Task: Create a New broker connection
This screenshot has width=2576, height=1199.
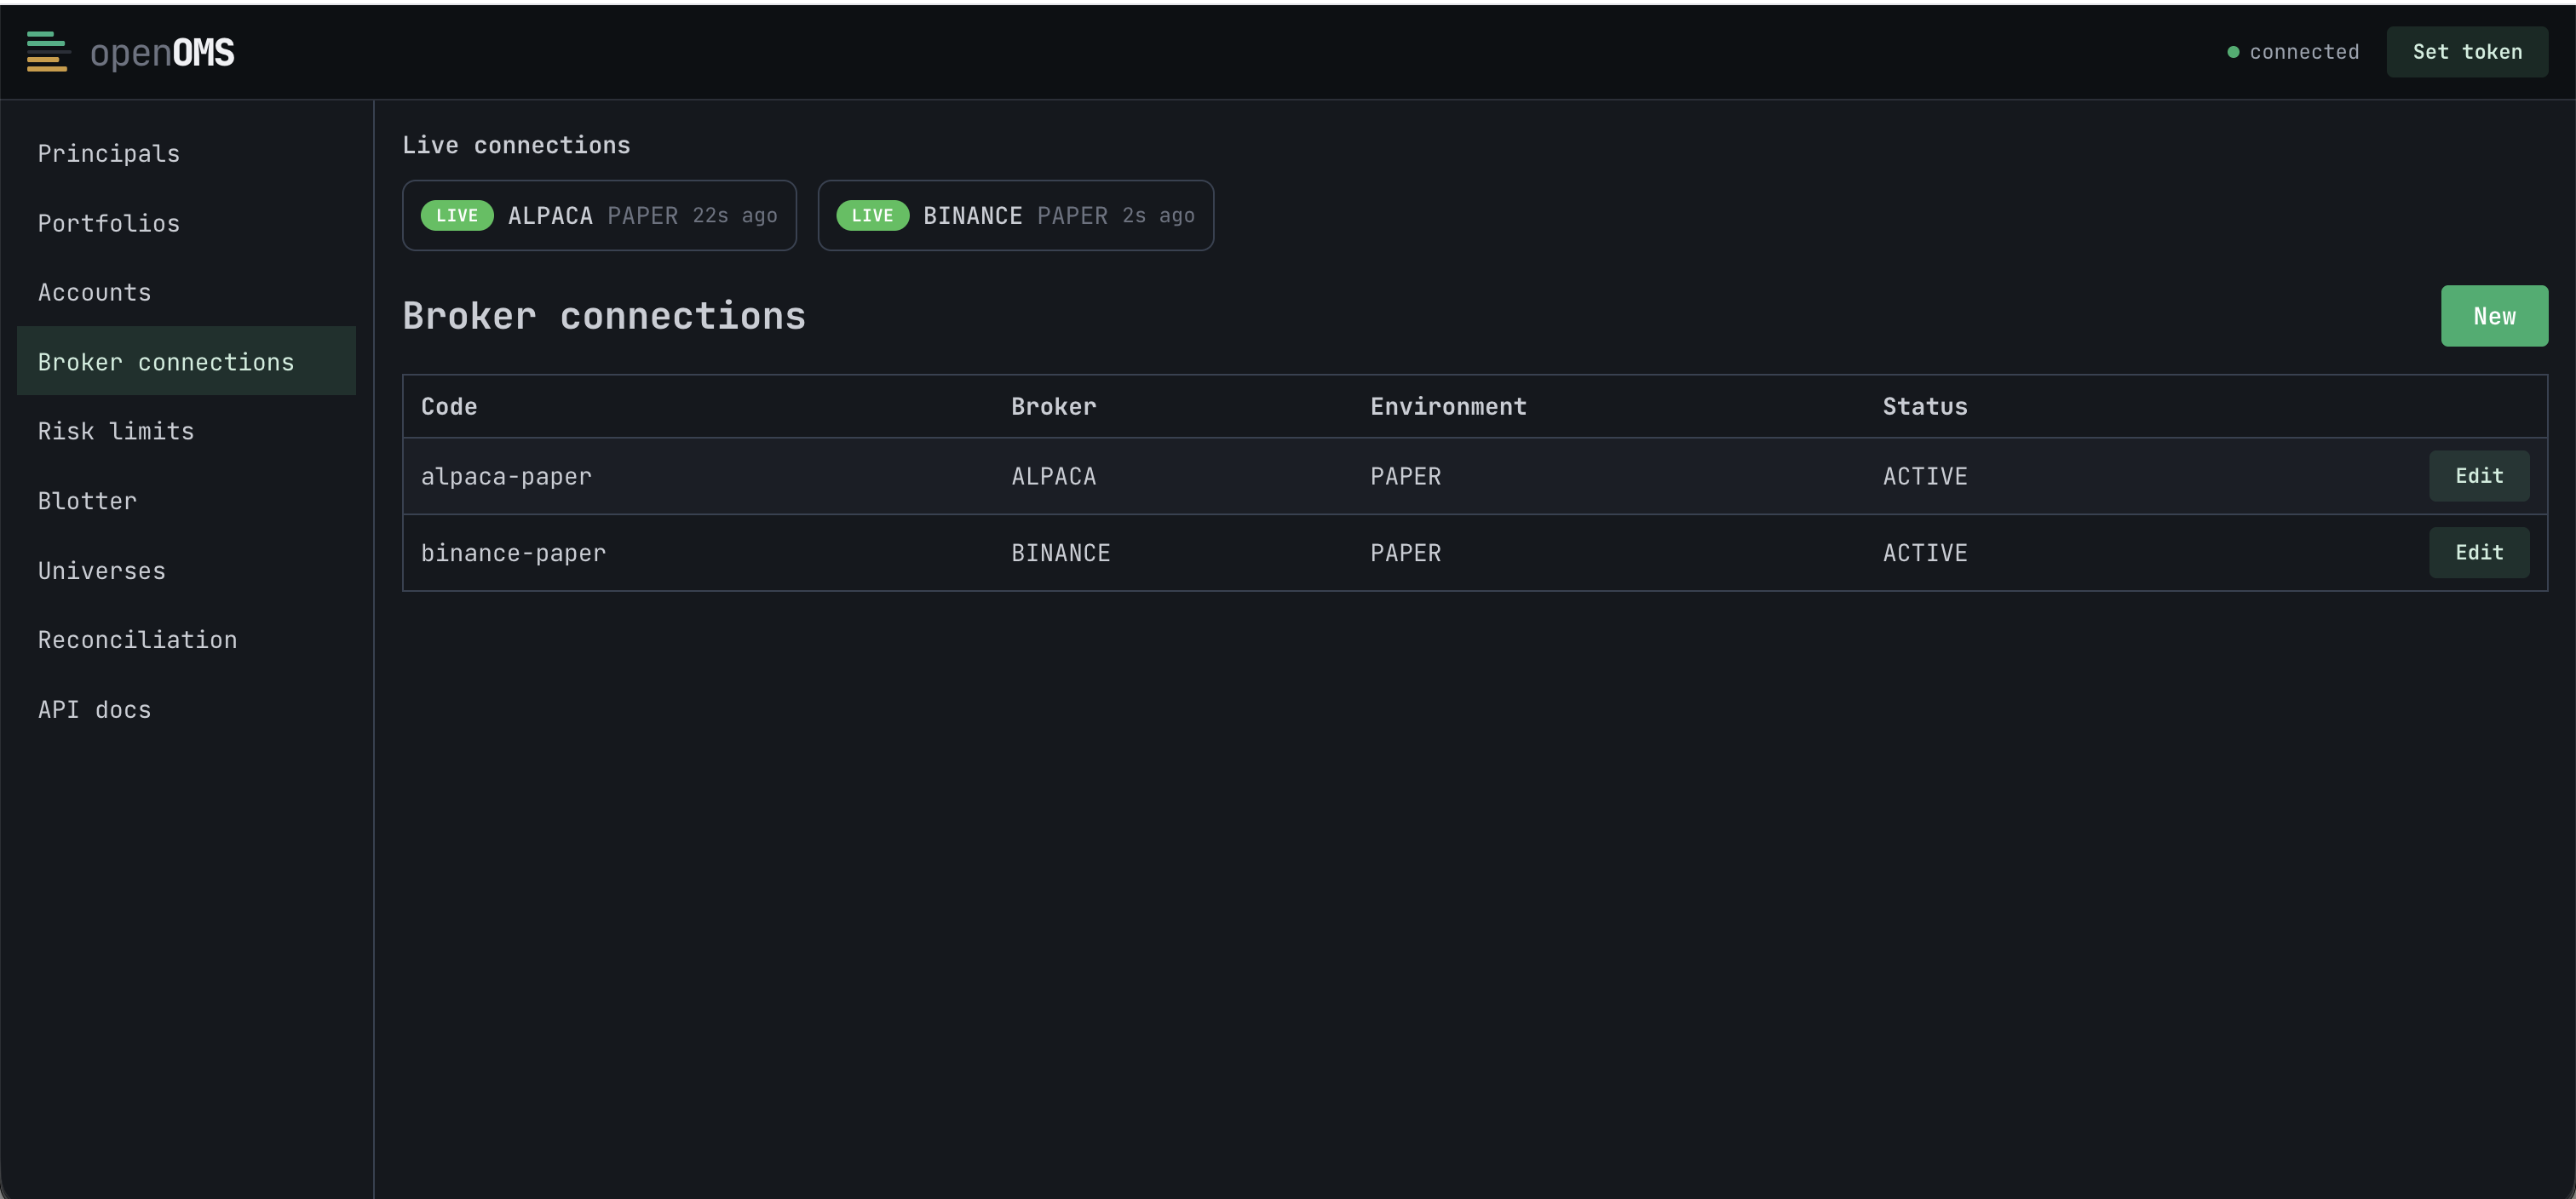Action: (x=2494, y=316)
